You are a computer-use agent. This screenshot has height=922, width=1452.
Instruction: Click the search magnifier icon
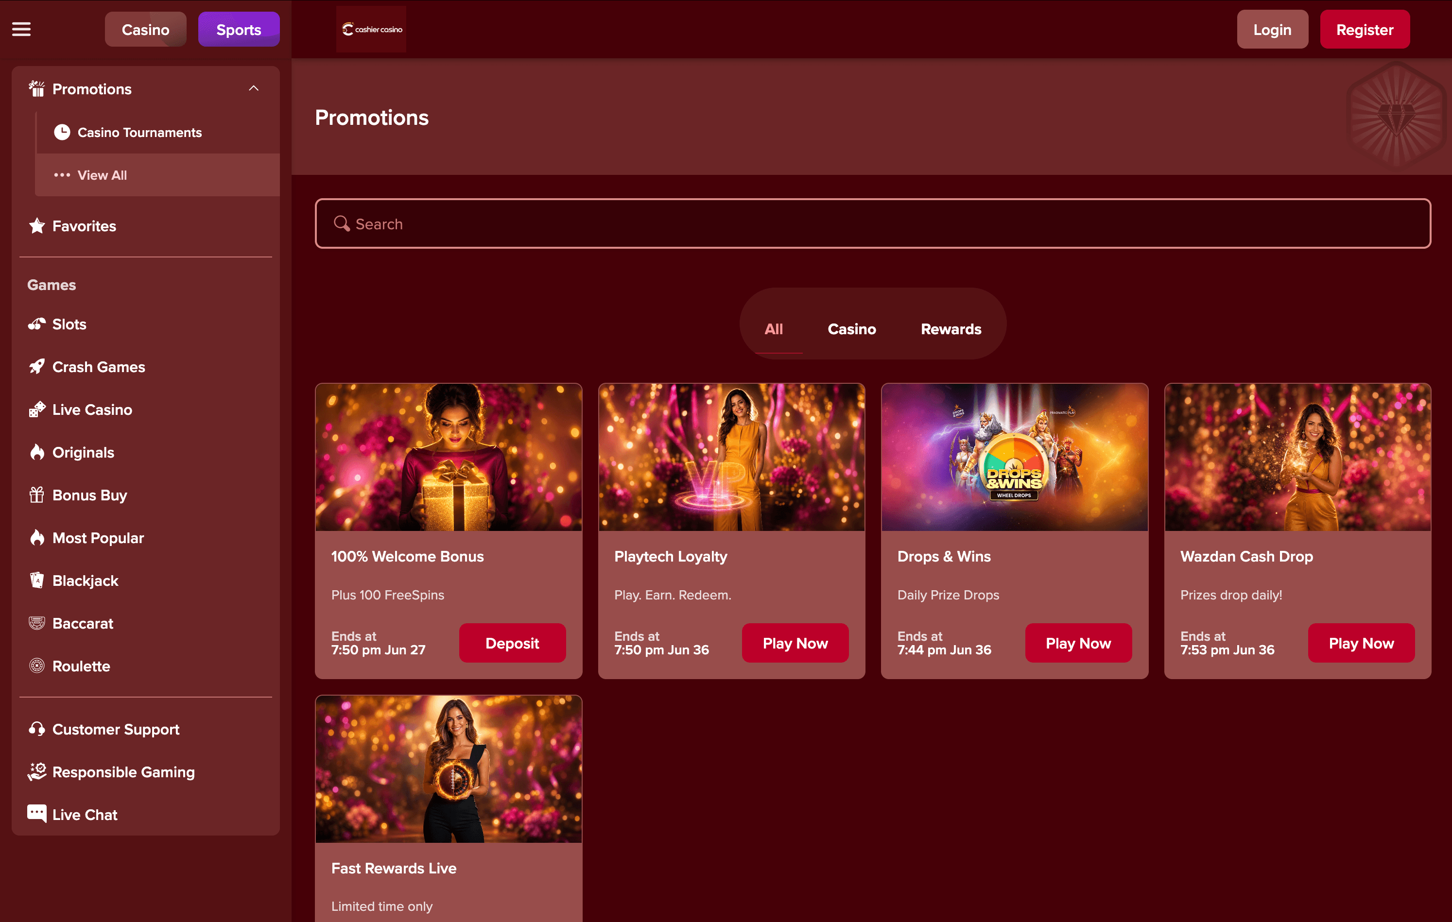pos(342,223)
